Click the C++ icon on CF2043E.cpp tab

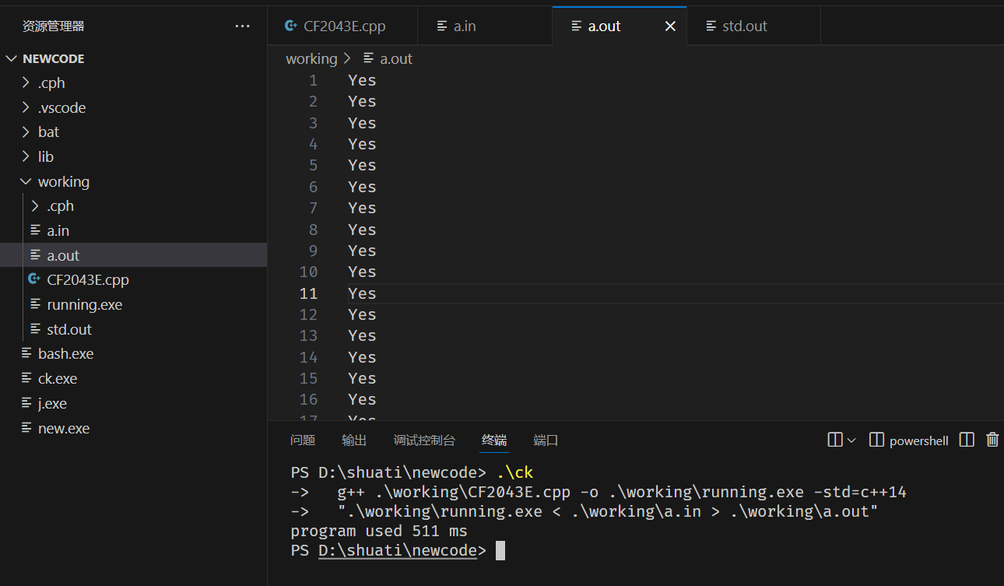coord(291,26)
